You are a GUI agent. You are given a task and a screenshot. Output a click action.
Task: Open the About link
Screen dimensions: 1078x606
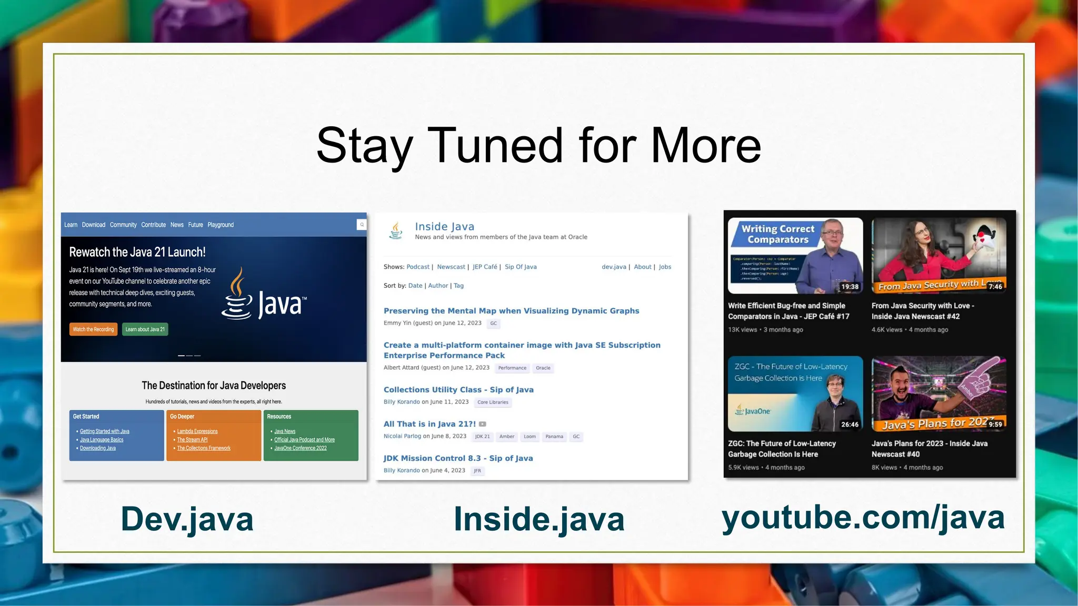(643, 267)
